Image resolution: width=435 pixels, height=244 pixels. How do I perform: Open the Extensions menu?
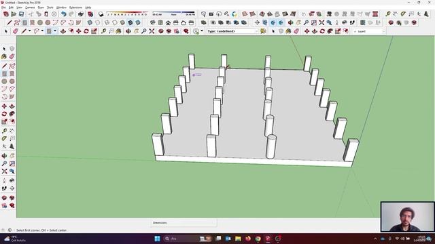click(x=75, y=7)
